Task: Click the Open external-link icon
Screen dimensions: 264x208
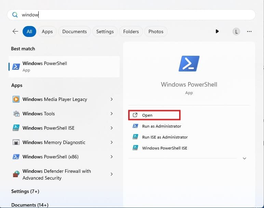Action: point(135,115)
